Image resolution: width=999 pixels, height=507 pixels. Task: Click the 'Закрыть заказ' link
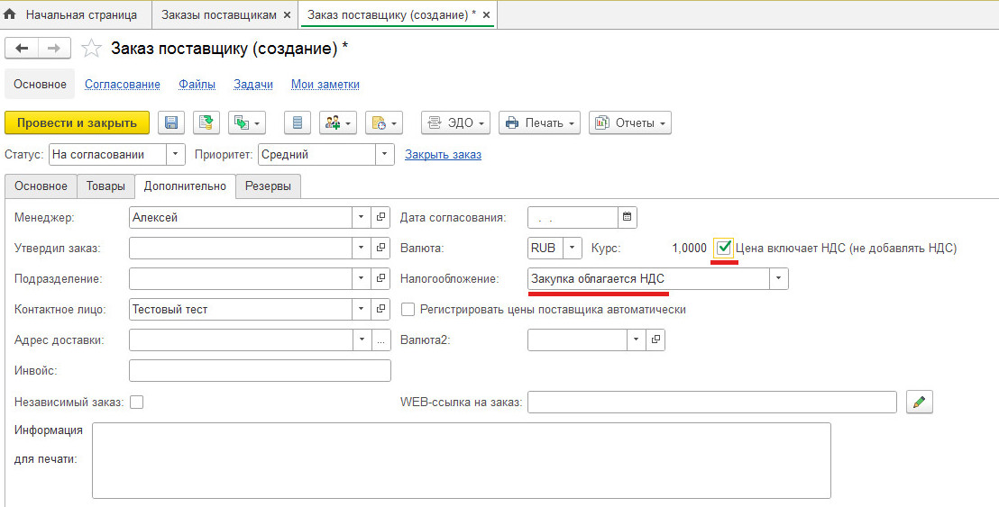[443, 154]
